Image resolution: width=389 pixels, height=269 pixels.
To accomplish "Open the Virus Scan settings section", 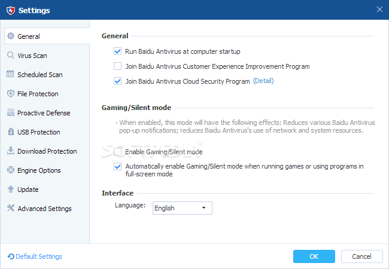I will pyautogui.click(x=32, y=56).
